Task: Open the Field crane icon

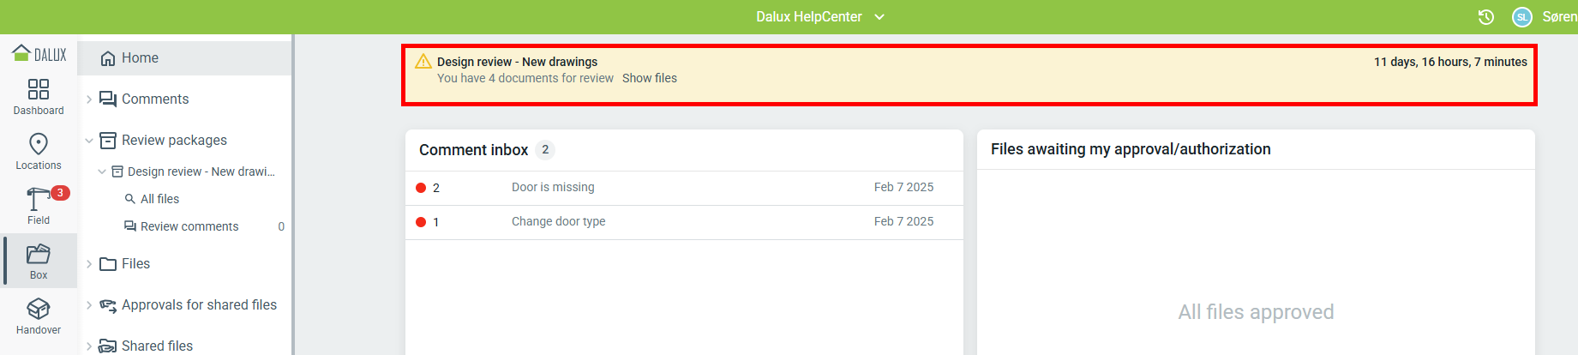Action: [37, 200]
